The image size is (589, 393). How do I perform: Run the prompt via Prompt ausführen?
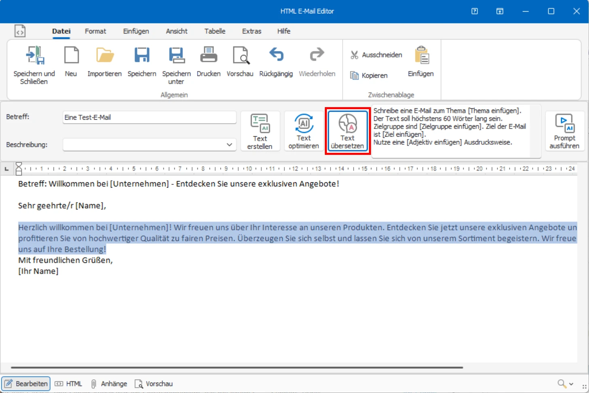coord(565,131)
